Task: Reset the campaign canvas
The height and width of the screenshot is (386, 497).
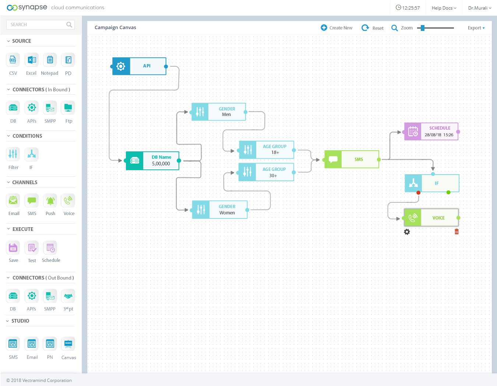Action: tap(373, 28)
